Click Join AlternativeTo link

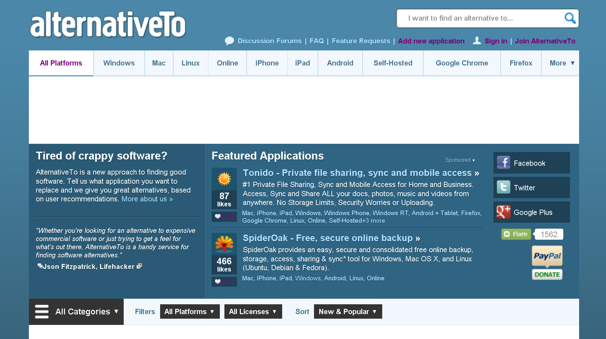545,41
